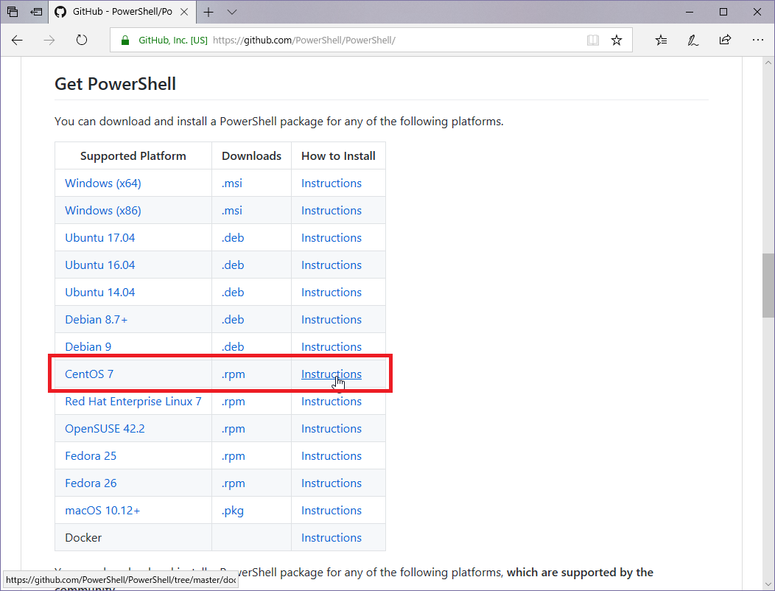Click the browser Back arrow
The width and height of the screenshot is (775, 591).
[17, 40]
